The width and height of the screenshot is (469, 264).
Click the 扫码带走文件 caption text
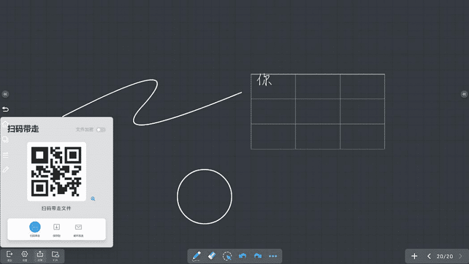[56, 208]
